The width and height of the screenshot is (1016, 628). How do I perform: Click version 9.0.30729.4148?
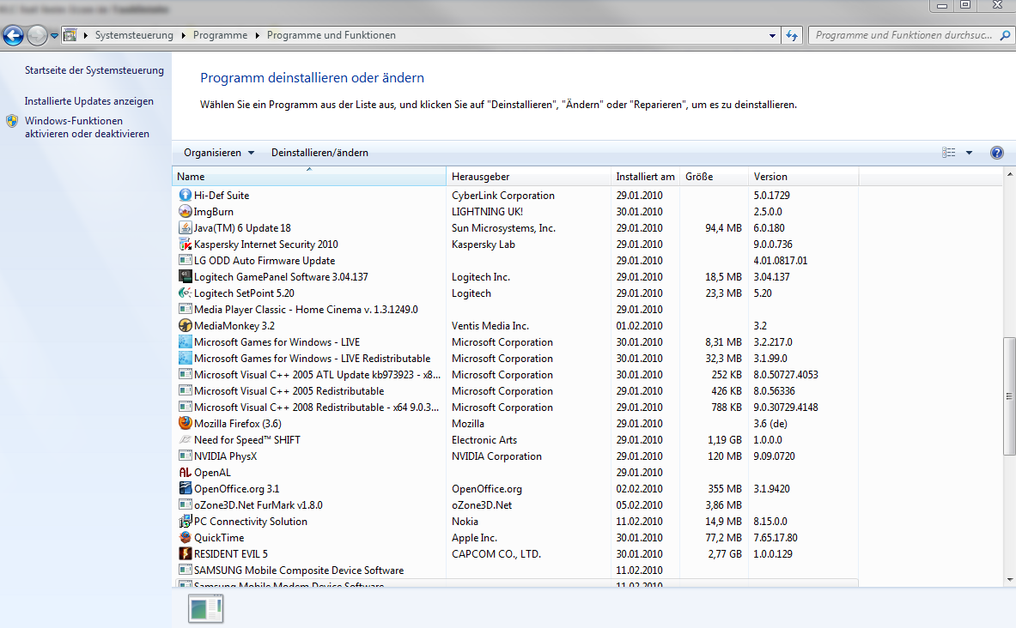pyautogui.click(x=785, y=408)
